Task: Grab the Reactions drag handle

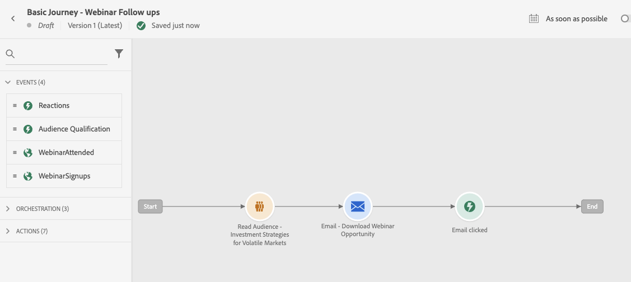Action: [15, 105]
